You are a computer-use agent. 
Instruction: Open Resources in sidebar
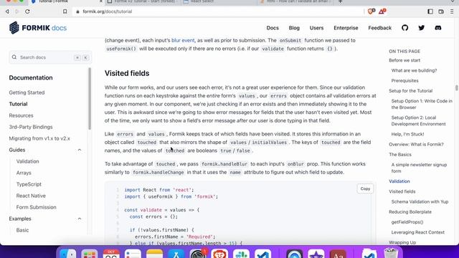[21, 115]
